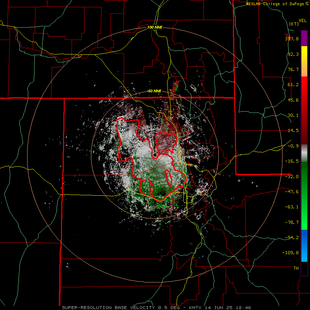Click the 61.2 velocity scale value
310x310 pixels.
click(293, 85)
